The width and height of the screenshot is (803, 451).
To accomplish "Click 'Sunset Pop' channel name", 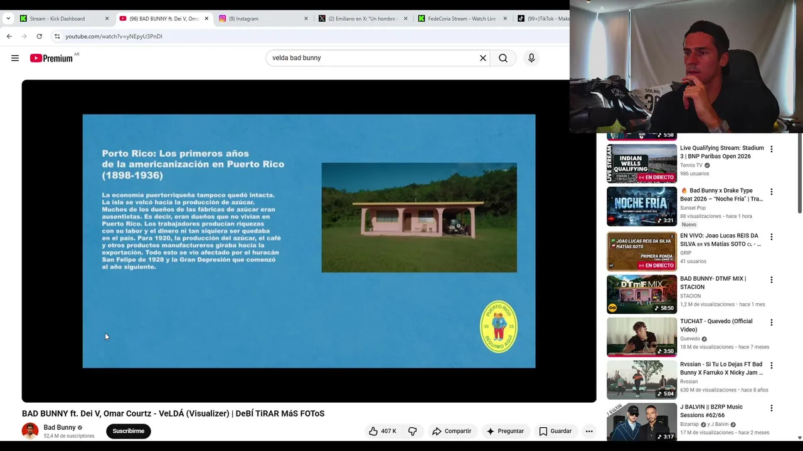I will tap(693, 208).
